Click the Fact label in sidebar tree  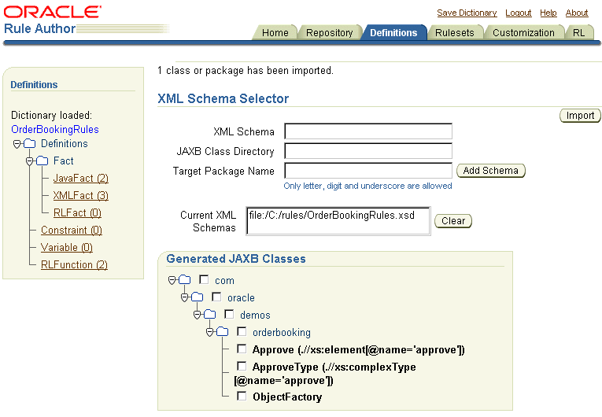tap(64, 161)
